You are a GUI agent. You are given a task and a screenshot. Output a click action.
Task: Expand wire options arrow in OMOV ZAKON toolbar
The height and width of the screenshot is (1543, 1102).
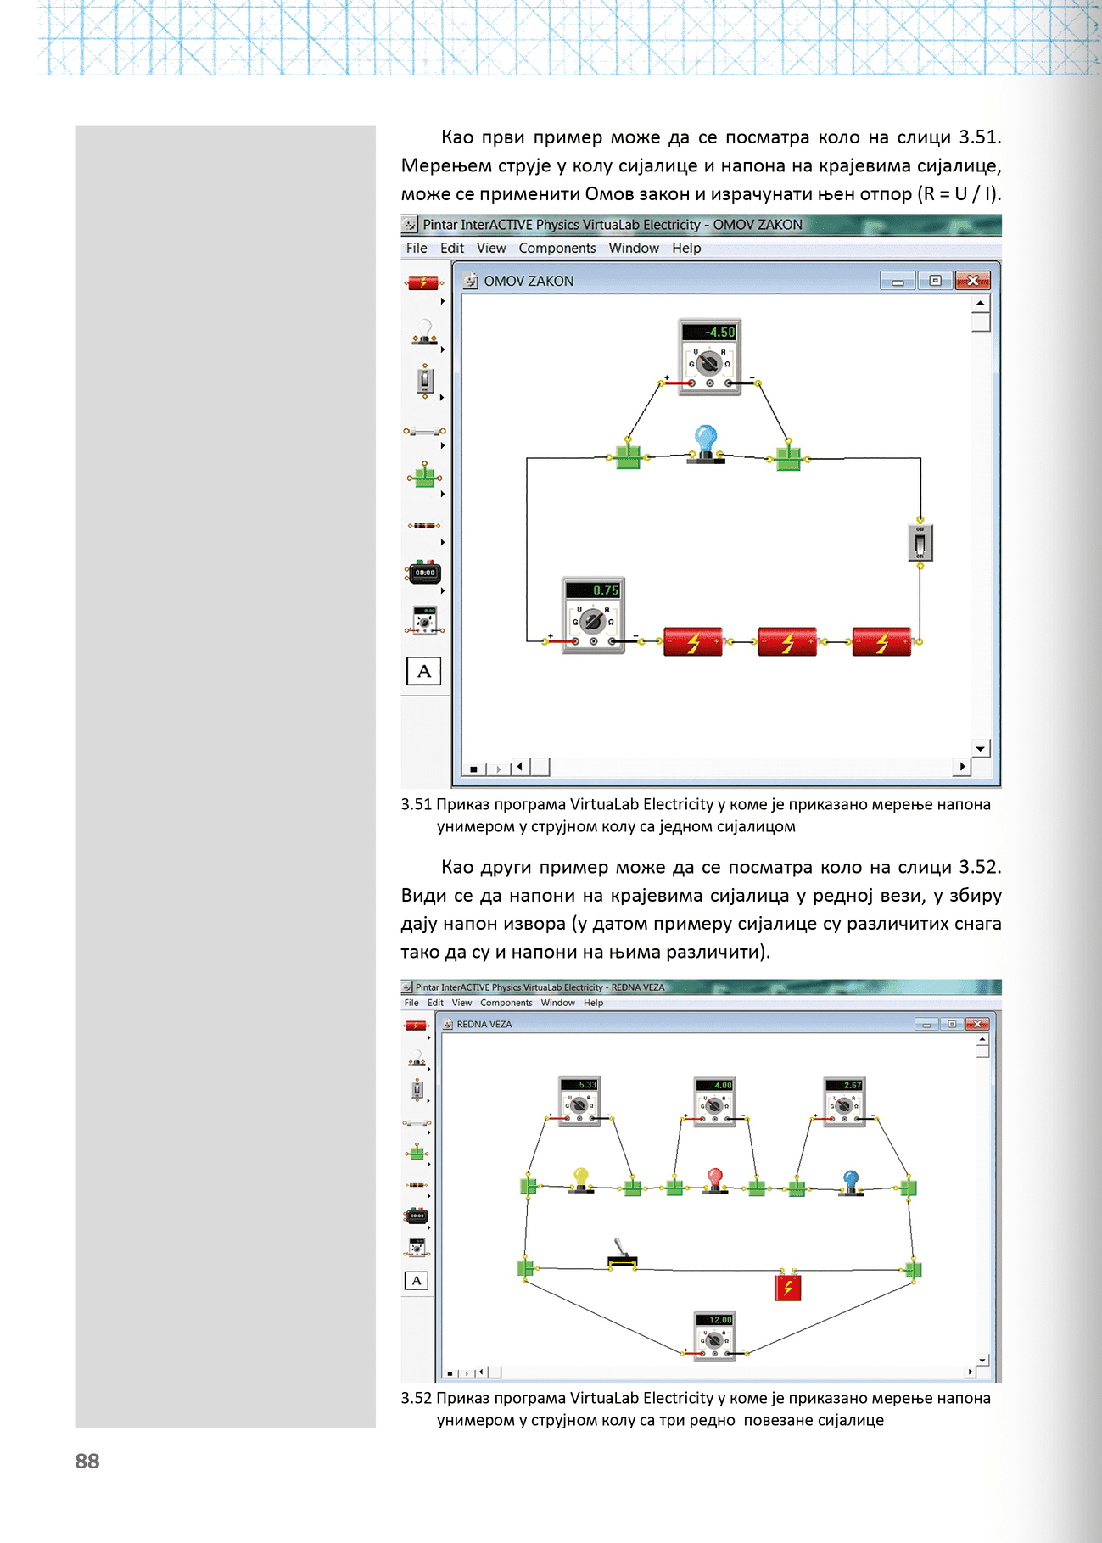443,446
